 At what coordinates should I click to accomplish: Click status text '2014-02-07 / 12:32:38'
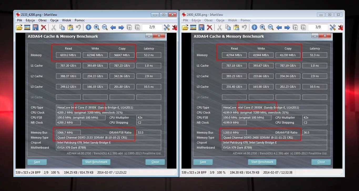coord(278,173)
